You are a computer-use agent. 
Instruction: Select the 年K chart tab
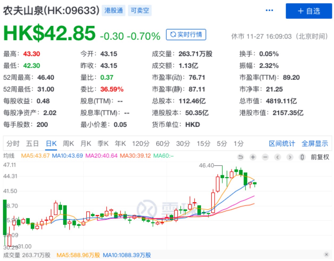[x=120, y=144]
